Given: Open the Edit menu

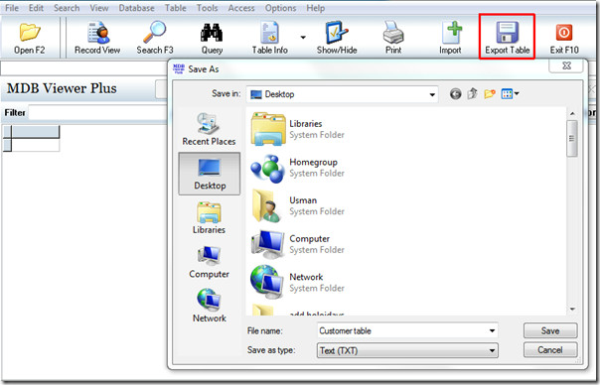Looking at the screenshot, I should [x=36, y=8].
